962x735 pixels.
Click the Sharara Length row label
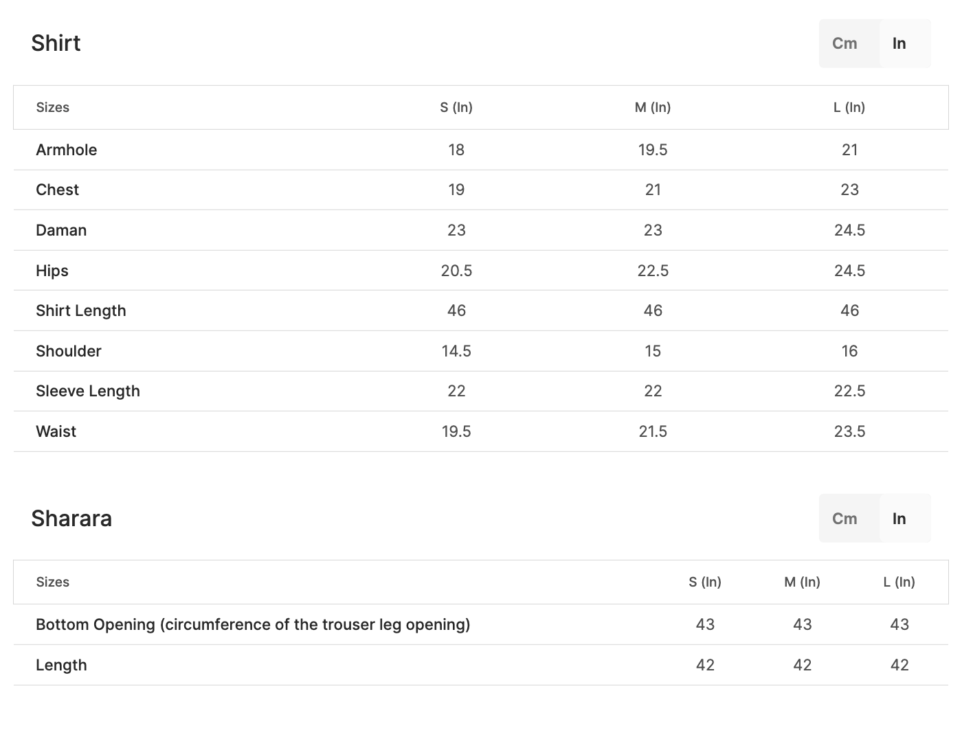pos(61,665)
